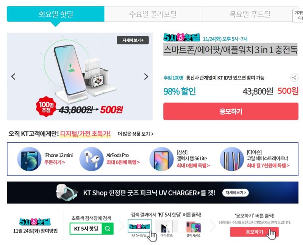Click the large red 응모하기 button
Image resolution: width=303 pixels, height=245 pixels.
click(231, 111)
